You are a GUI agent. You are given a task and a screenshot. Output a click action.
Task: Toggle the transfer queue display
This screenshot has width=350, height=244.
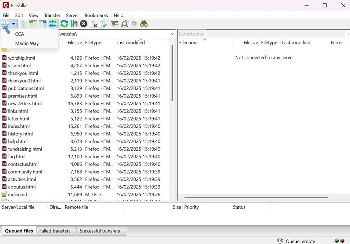click(53, 24)
